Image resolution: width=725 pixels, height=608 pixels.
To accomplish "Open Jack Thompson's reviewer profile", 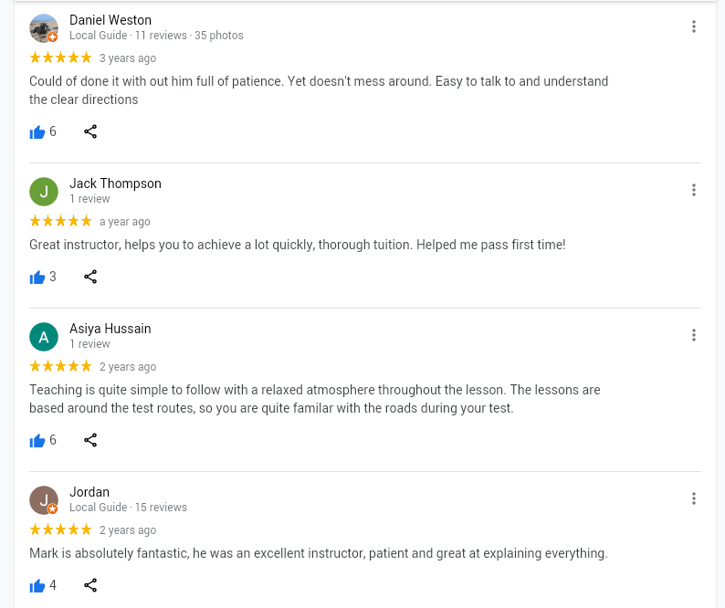I will [x=115, y=183].
